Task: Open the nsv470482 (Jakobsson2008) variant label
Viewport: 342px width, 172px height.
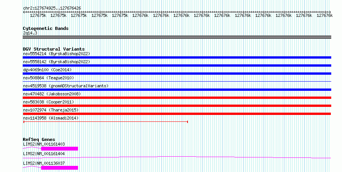Action: point(52,94)
